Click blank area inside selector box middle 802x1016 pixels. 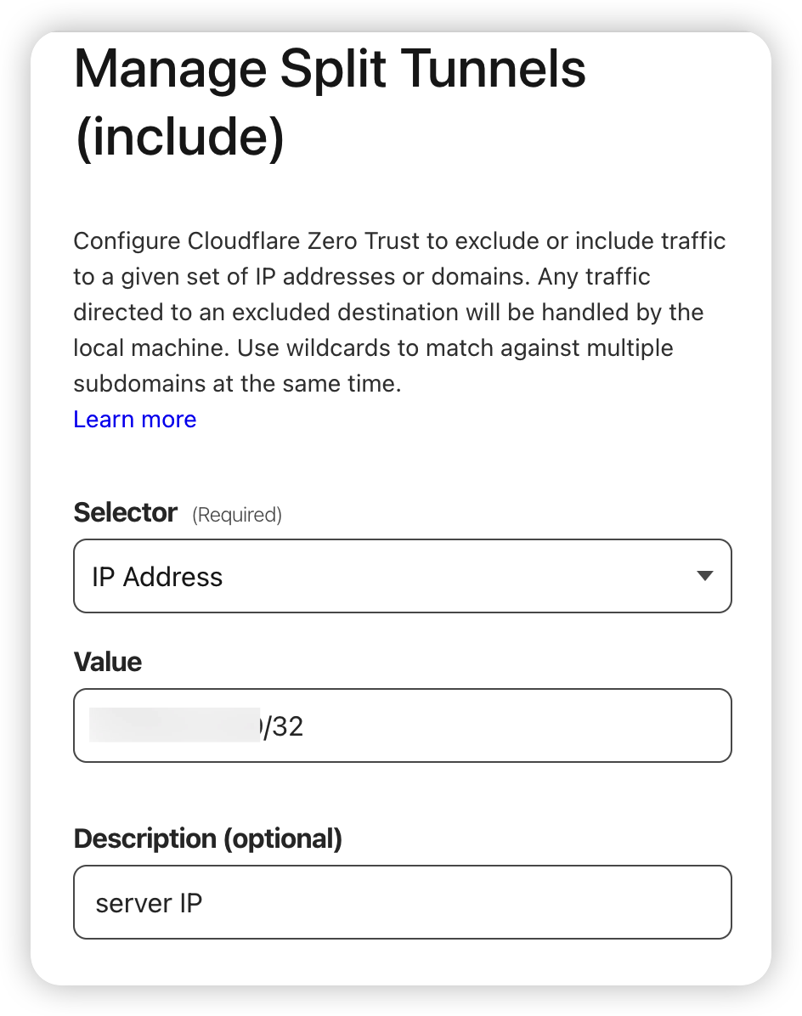point(454,576)
